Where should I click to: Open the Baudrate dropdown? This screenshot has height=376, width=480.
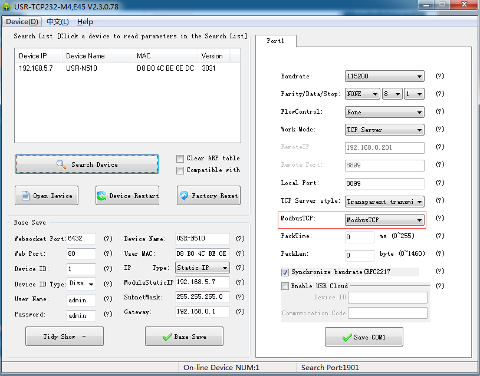coord(384,76)
